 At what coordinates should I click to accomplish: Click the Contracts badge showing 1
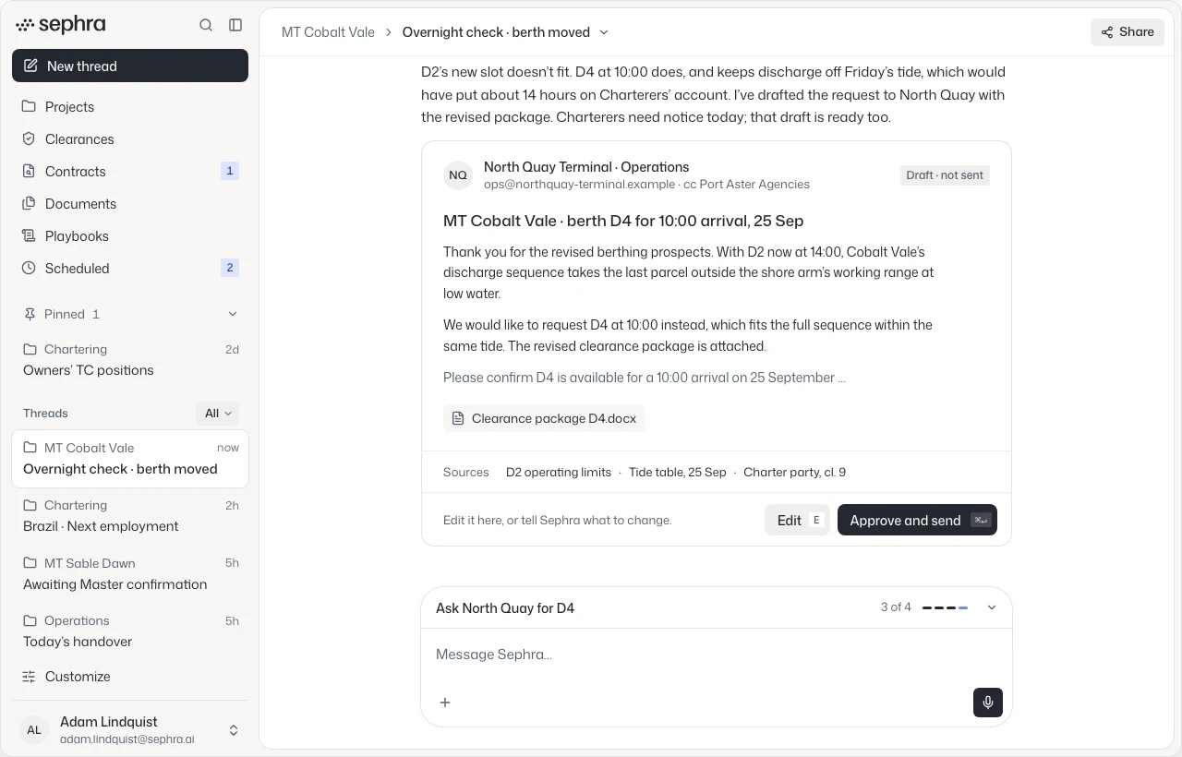point(230,171)
